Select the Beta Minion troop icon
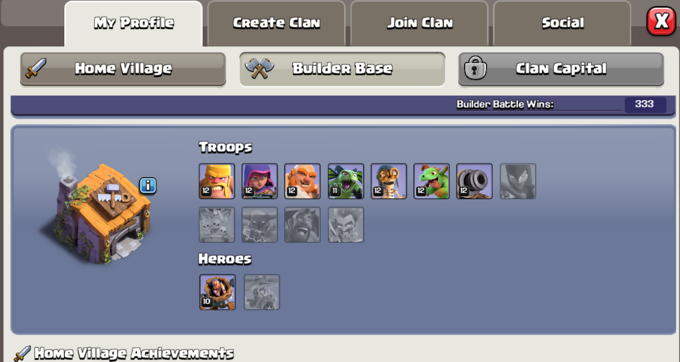Viewport: 680px width, 362px height. pyautogui.click(x=346, y=181)
